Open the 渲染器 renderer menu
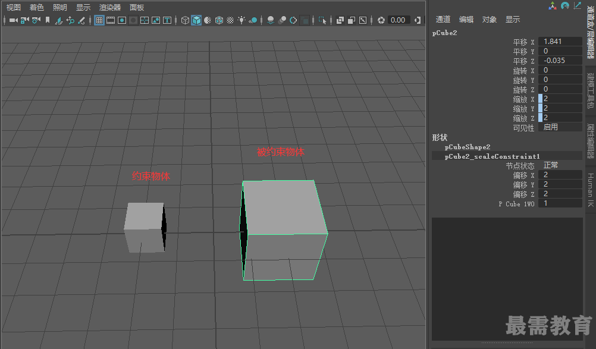Viewport: 596px width, 349px height. tap(110, 8)
